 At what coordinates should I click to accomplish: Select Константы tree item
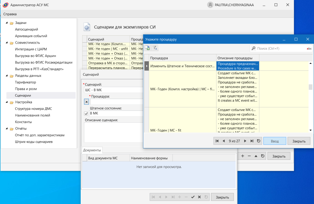[x=23, y=122]
